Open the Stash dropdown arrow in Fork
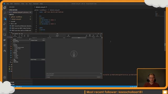The width and height of the screenshot is (168, 94). click(29, 36)
